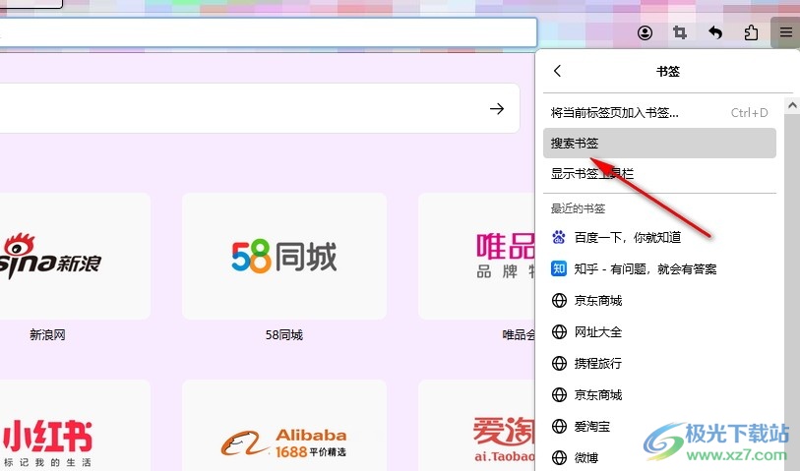Click the globe icon beside 网址大全
Screen dimensions: 800x471
(x=559, y=332)
